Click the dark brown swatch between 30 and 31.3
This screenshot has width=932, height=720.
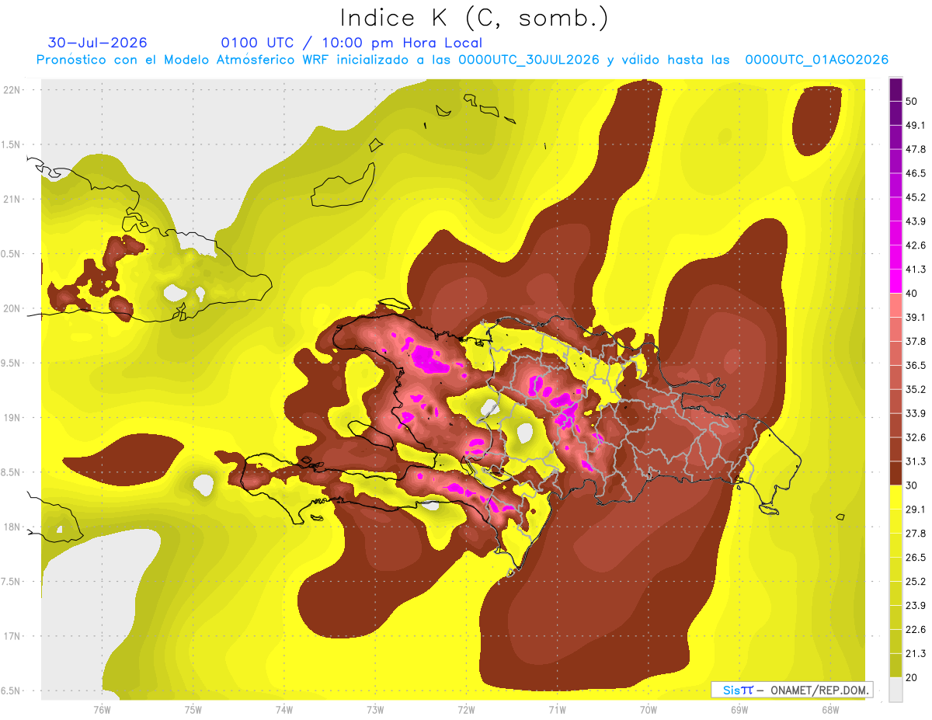pos(895,474)
